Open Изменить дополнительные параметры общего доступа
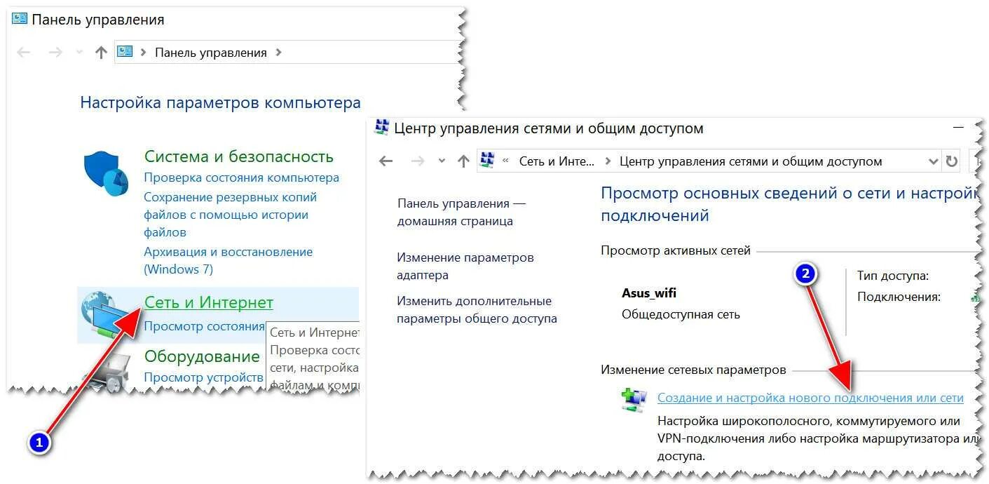Screen dimensions: 989x484 [477, 309]
